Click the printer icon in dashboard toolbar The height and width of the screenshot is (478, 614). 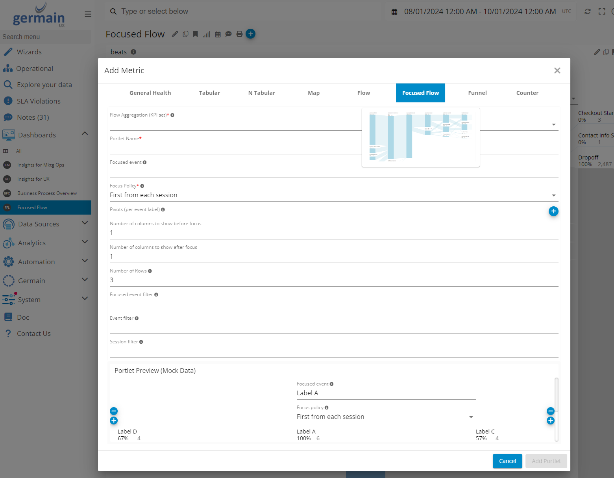[x=239, y=34]
